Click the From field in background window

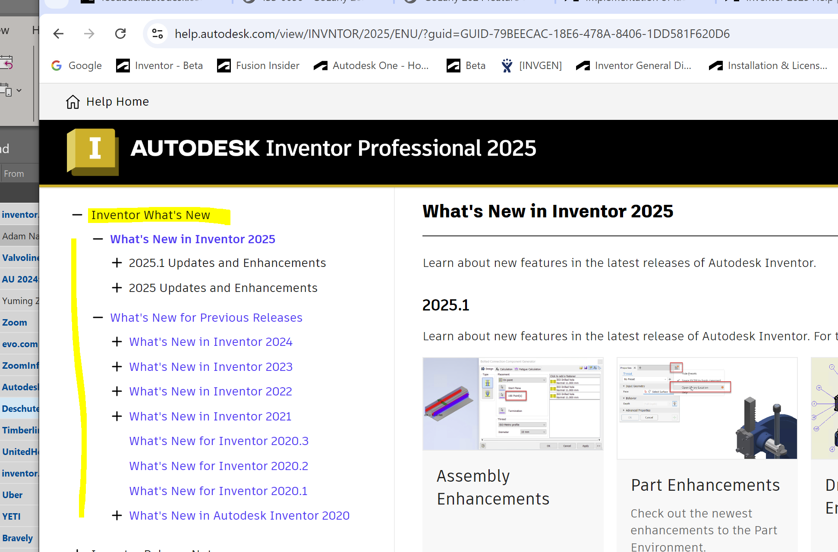(x=20, y=173)
